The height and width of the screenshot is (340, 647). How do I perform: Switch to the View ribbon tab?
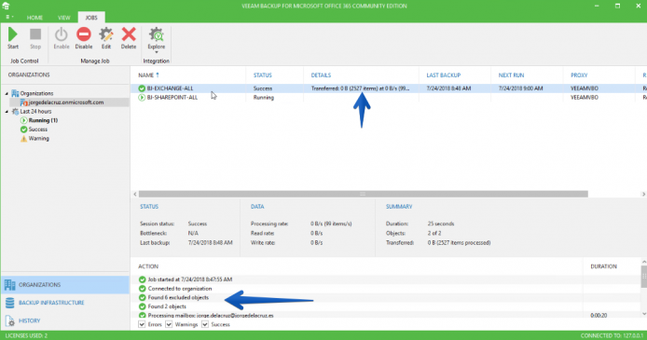[x=64, y=18]
